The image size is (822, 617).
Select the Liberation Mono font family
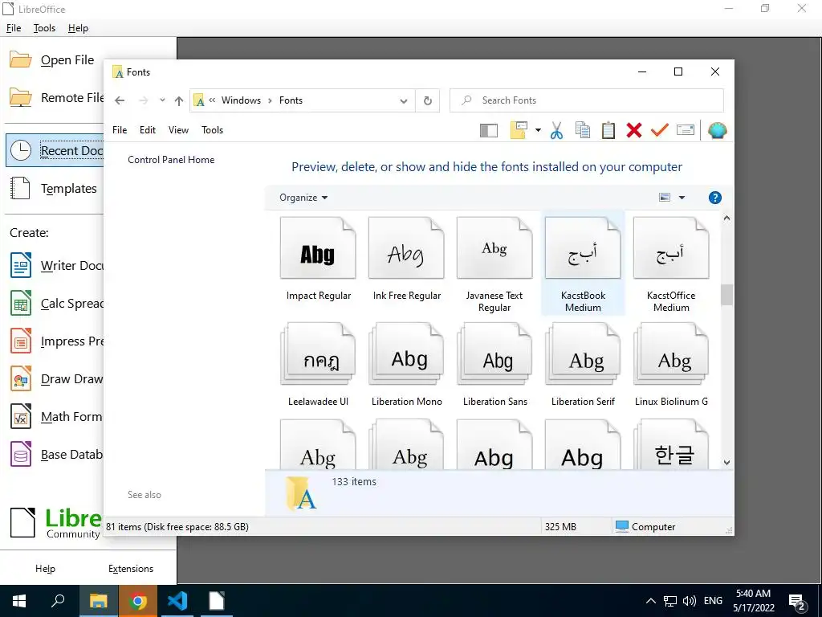pyautogui.click(x=407, y=366)
